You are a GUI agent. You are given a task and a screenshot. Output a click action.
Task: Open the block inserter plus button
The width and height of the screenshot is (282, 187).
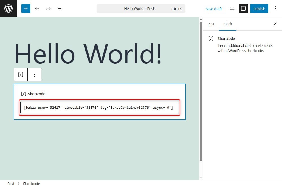pyautogui.click(x=26, y=8)
